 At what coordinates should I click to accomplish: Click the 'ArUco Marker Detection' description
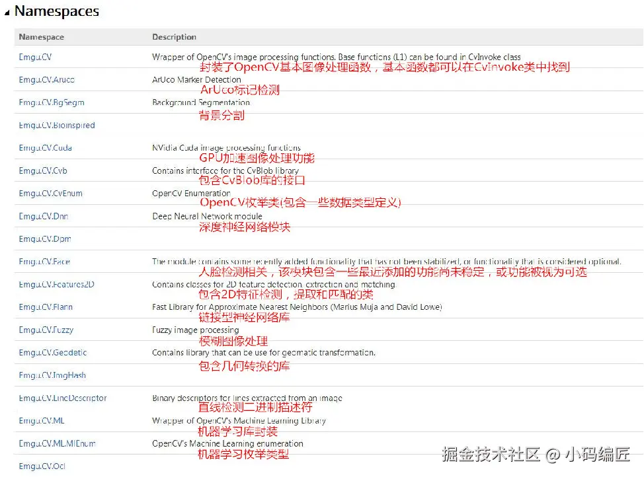[196, 80]
